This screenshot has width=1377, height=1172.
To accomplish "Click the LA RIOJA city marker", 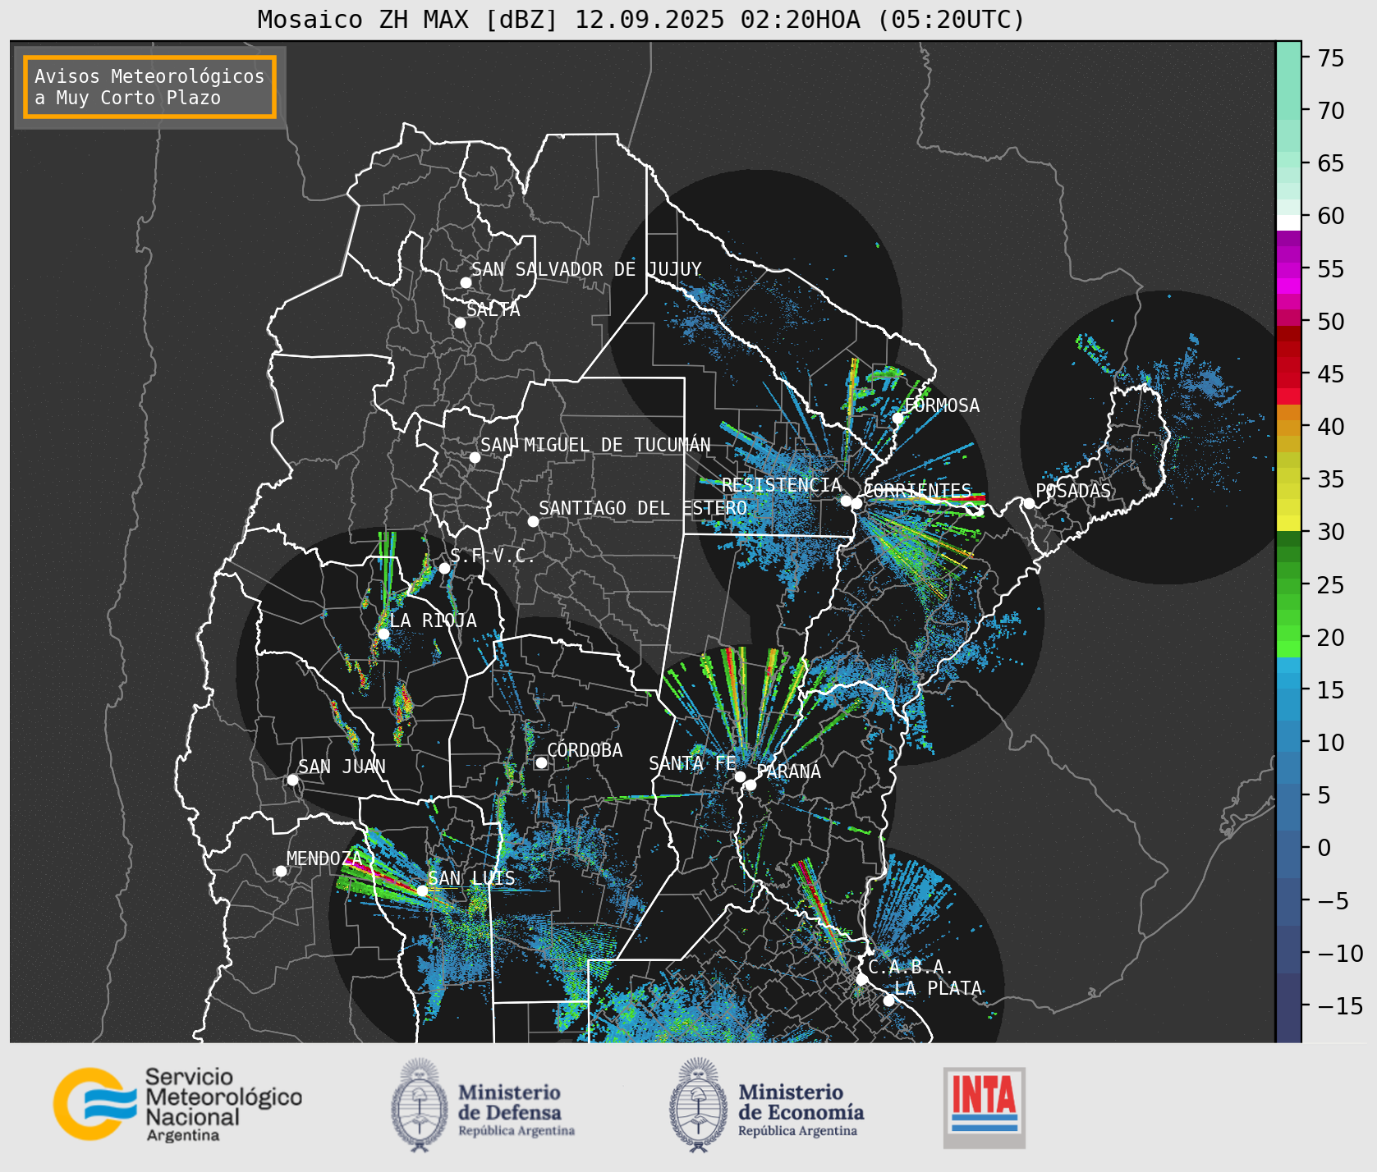I will point(383,634).
